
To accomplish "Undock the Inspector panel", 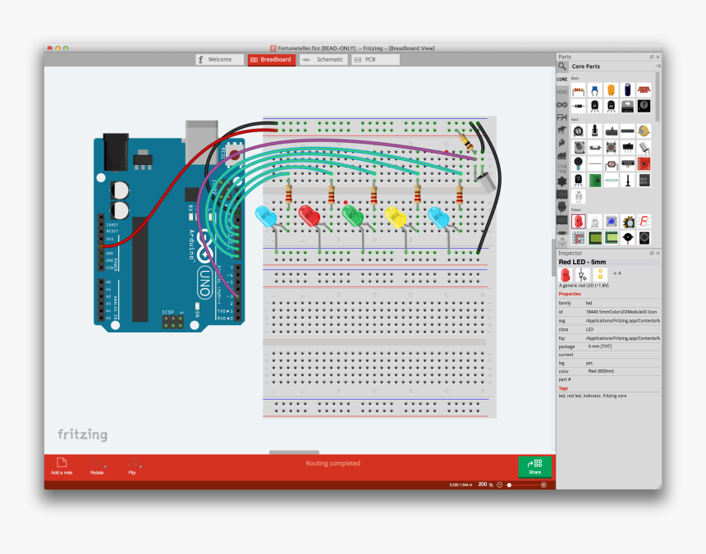I will click(x=652, y=254).
